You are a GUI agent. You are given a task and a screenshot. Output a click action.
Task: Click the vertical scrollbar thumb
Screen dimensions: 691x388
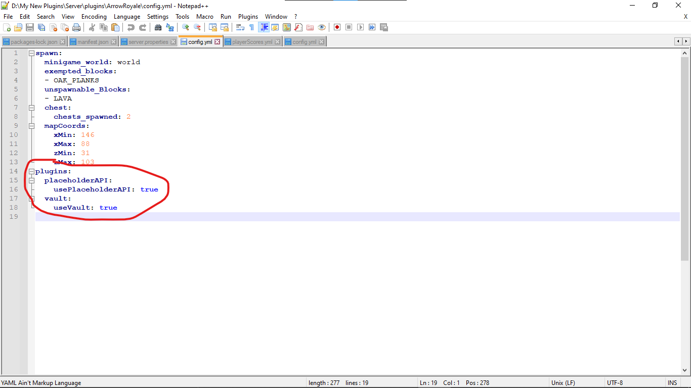click(x=685, y=157)
